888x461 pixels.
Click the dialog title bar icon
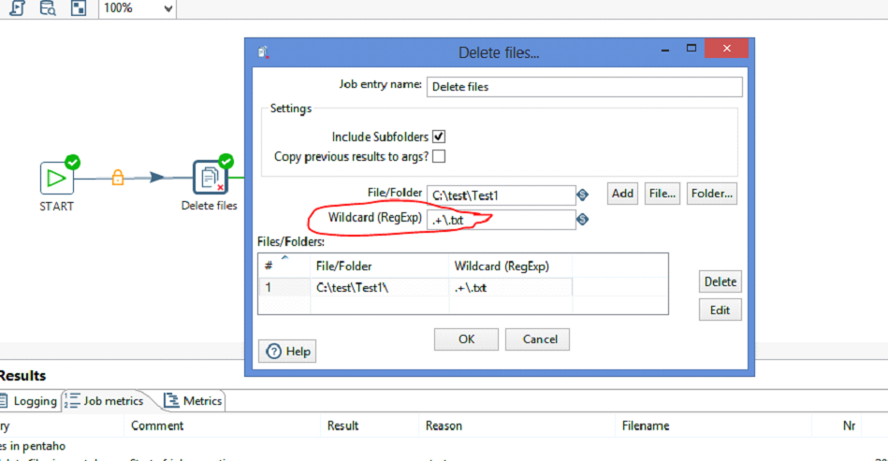[263, 52]
